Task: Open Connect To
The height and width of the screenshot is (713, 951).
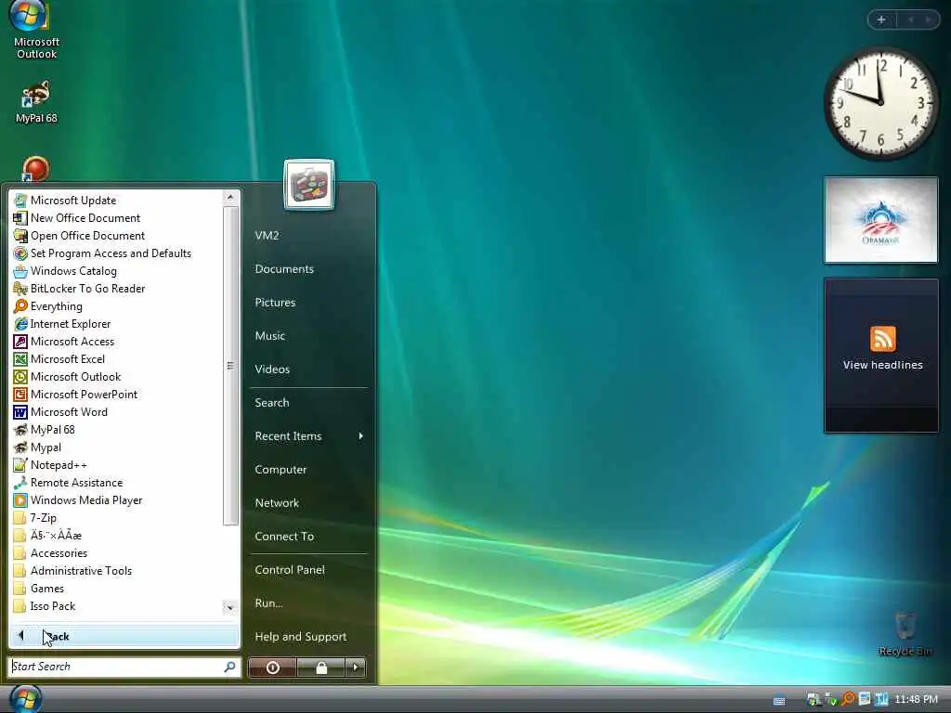Action: click(284, 536)
